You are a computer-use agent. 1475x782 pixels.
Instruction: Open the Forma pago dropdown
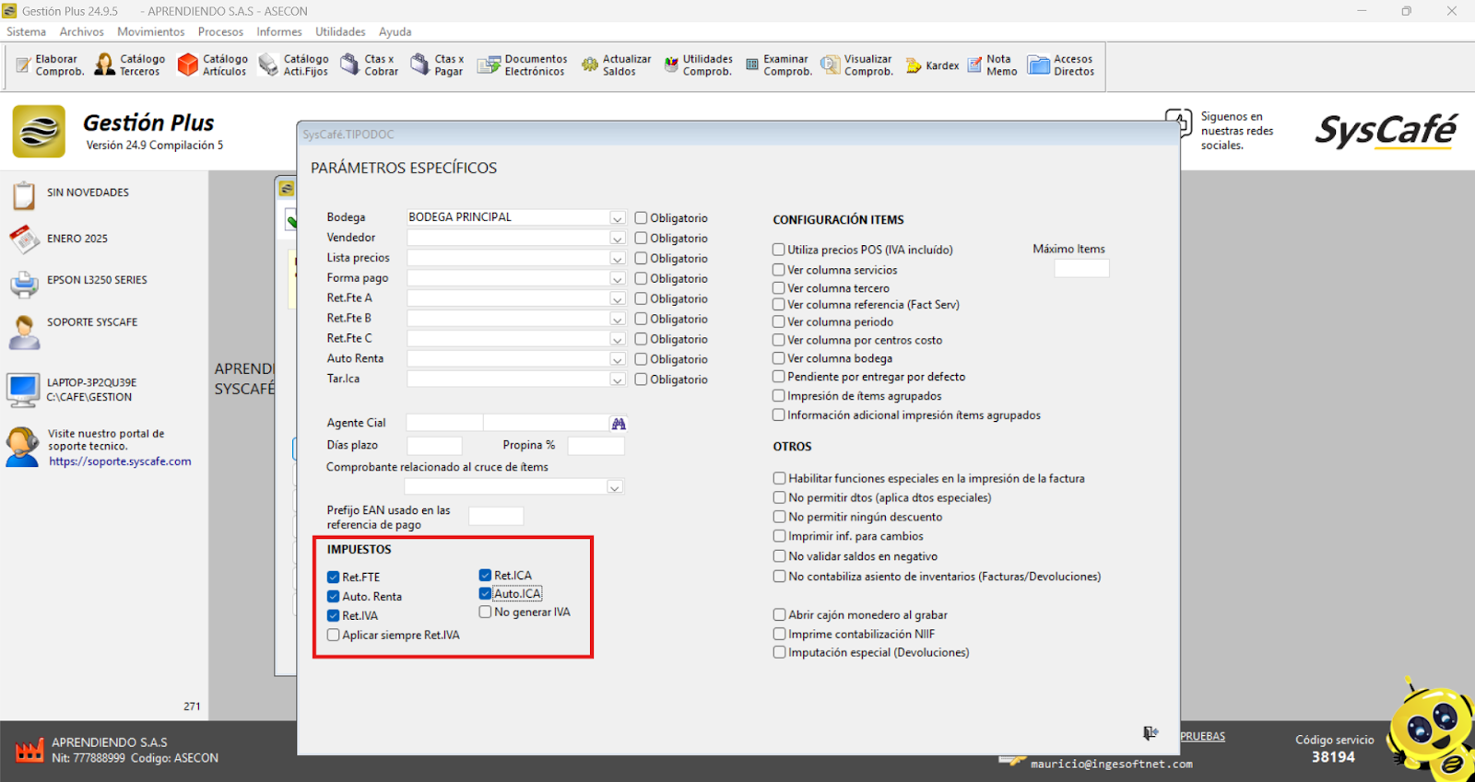coord(617,279)
